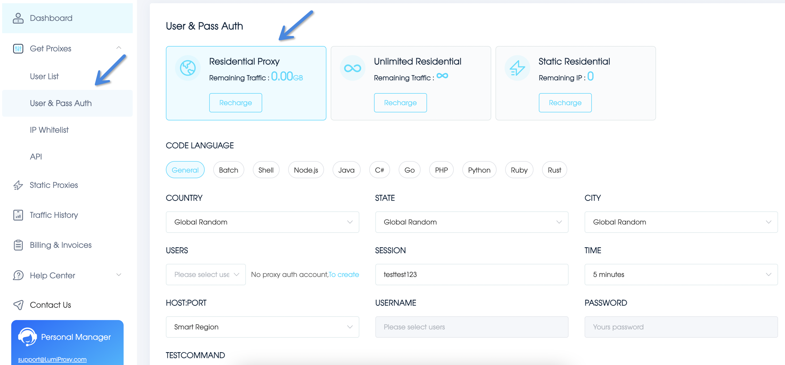Click the support@LumiProxy.com email link
This screenshot has height=365, width=785.
(52, 359)
